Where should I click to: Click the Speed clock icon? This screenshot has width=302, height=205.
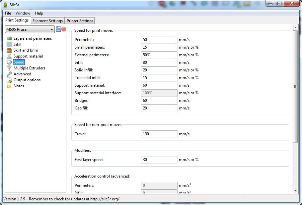tap(9, 62)
